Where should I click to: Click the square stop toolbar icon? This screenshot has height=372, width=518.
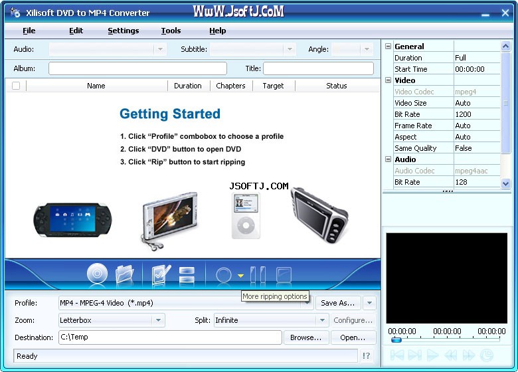(x=284, y=275)
